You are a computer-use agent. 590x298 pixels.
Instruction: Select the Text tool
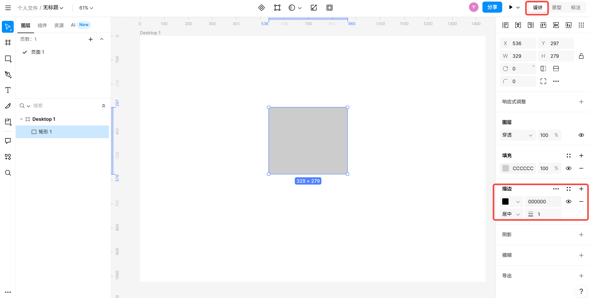(x=8, y=90)
